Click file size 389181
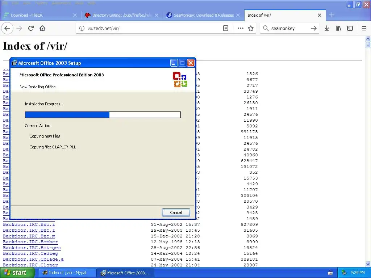 pyautogui.click(x=249, y=259)
